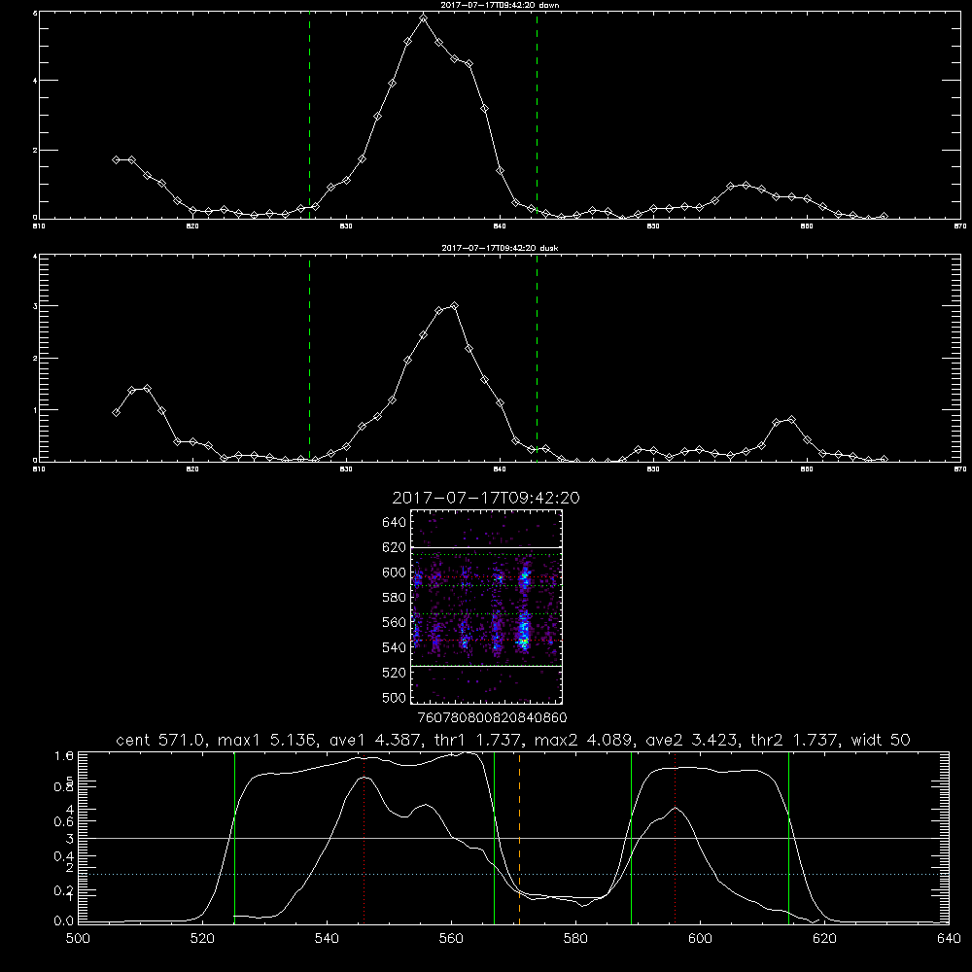Click the dawn plot title '2017-07-17T09:42:20 dawn'
This screenshot has width=972, height=972.
pyautogui.click(x=500, y=5)
